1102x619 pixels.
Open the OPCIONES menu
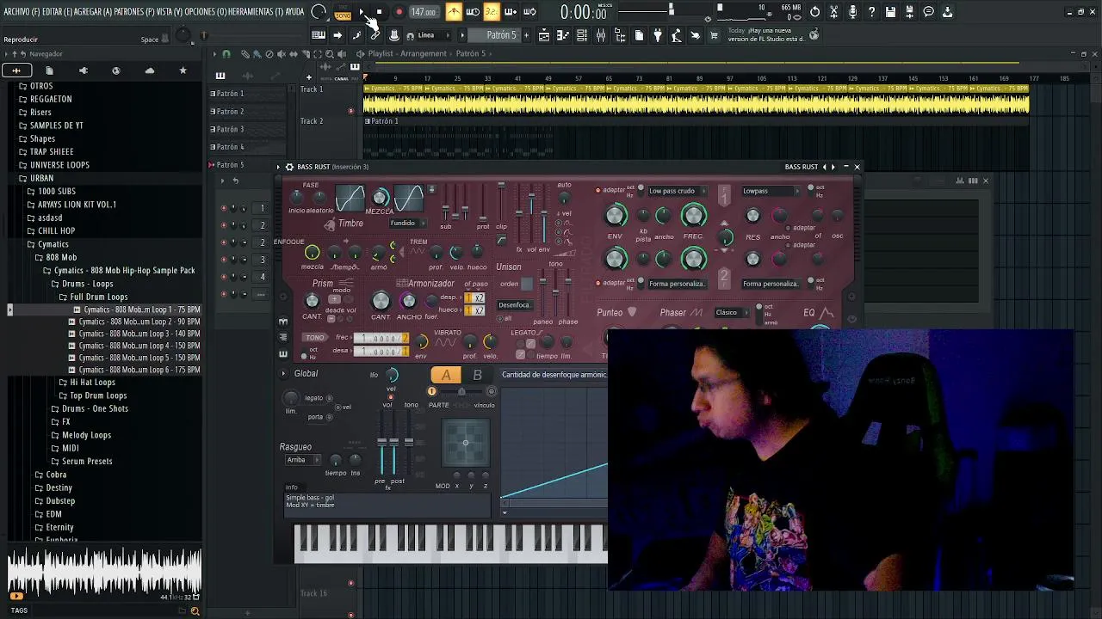tap(205, 12)
